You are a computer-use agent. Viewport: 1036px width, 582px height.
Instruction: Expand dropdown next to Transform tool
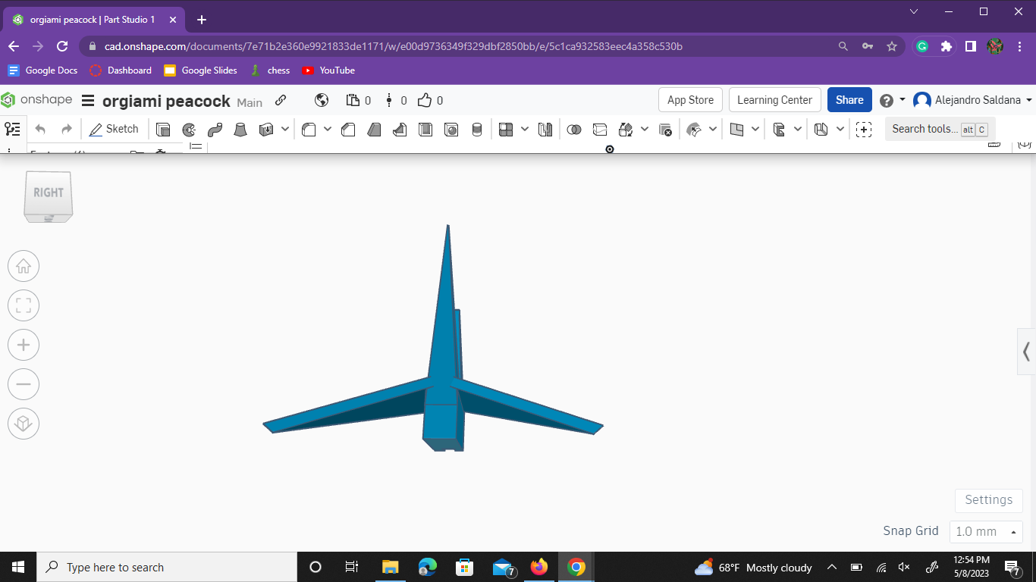(645, 130)
